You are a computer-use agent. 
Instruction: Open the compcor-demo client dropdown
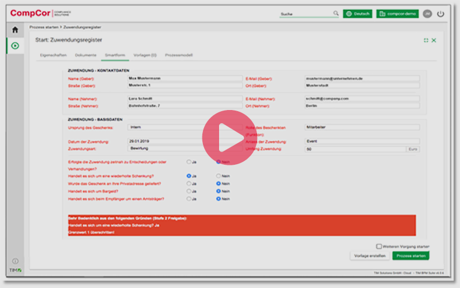coord(397,14)
